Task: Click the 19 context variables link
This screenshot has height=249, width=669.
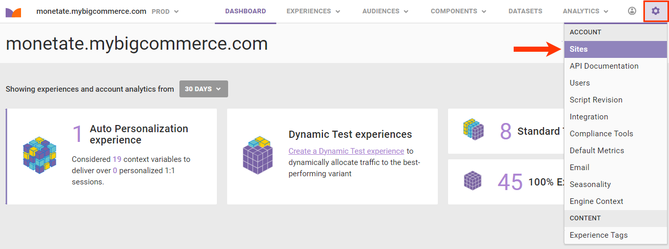Action: (x=117, y=159)
